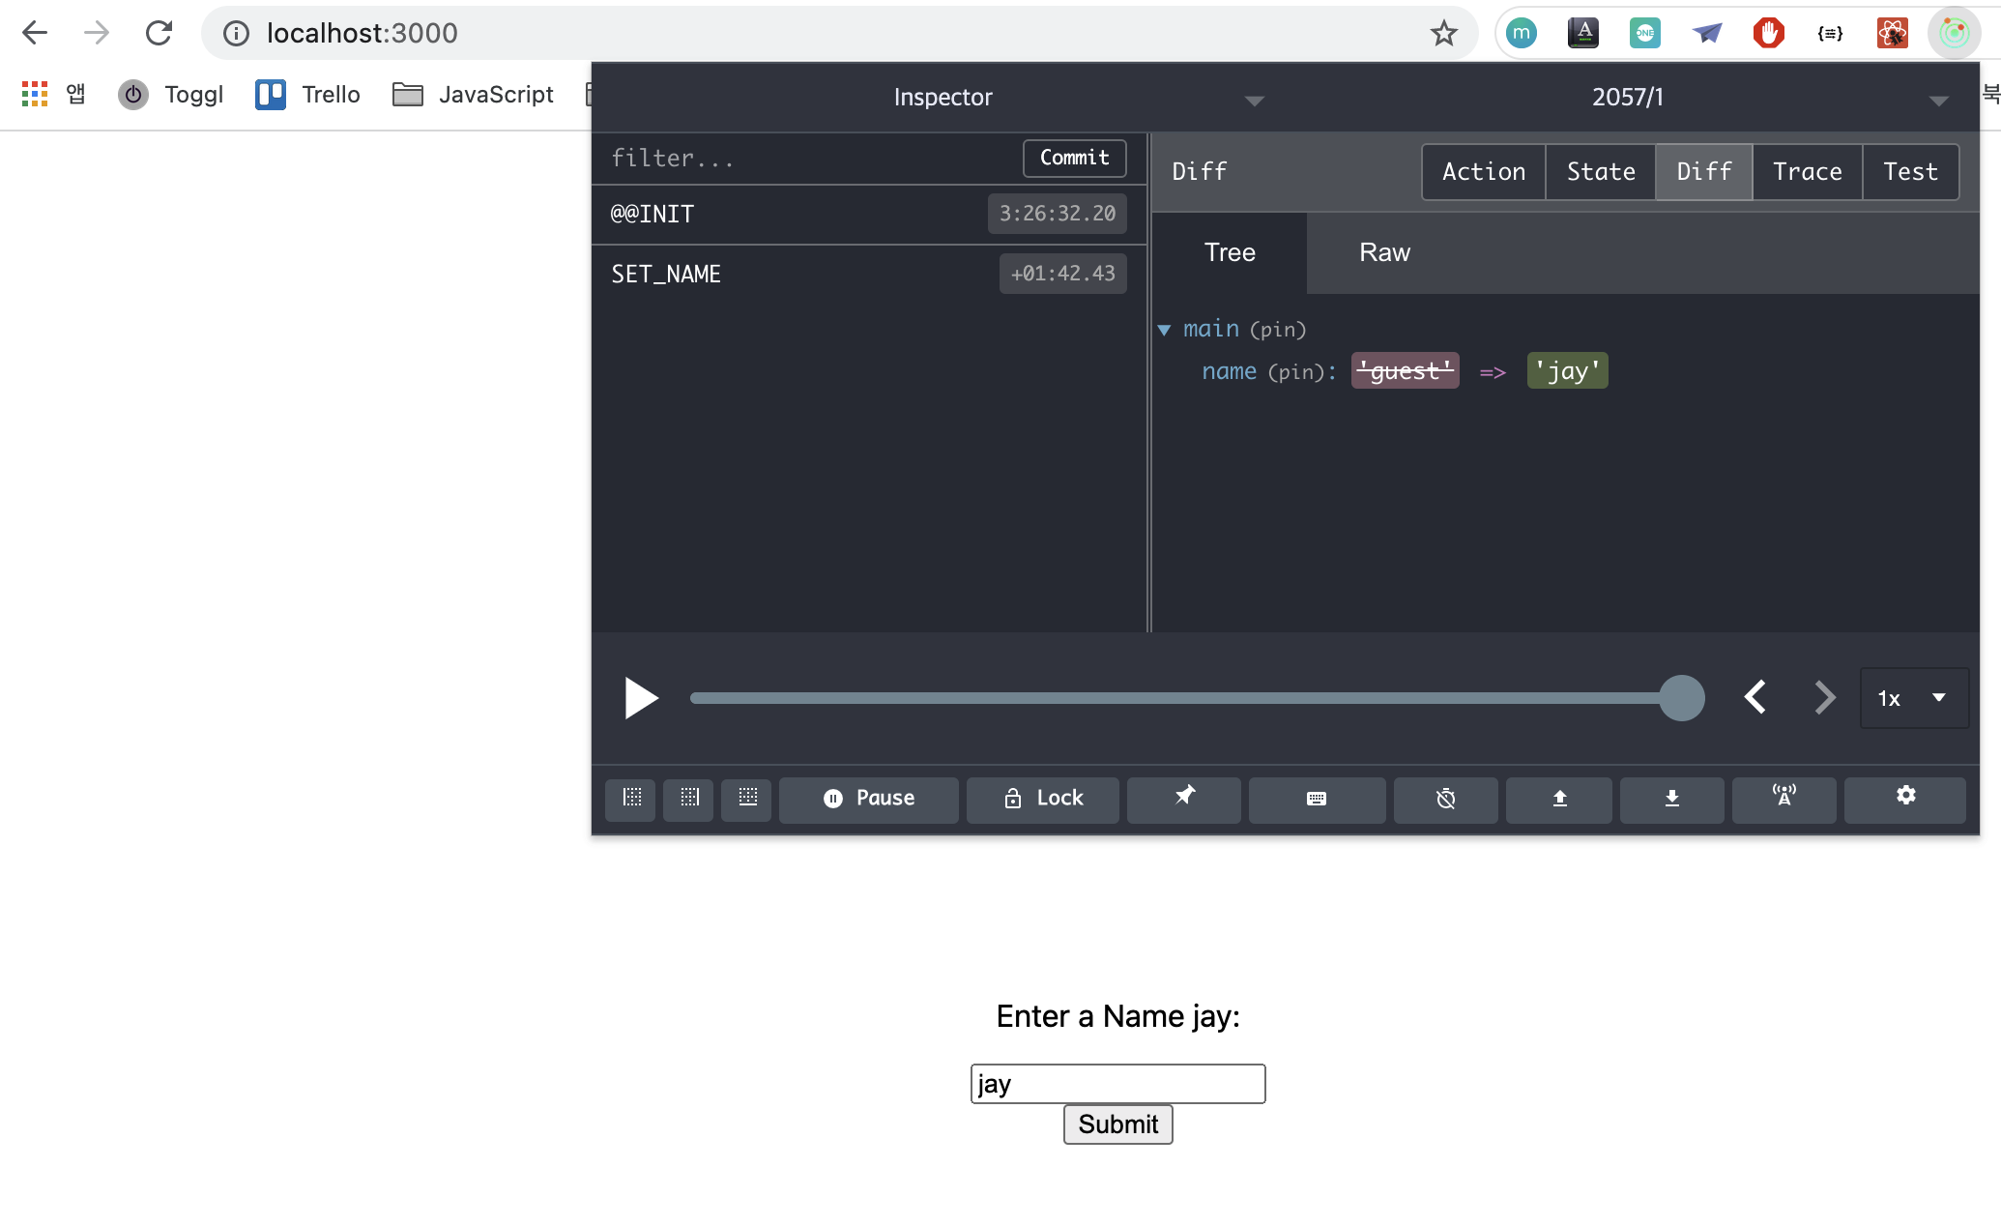Switch to the State tab

[1601, 172]
